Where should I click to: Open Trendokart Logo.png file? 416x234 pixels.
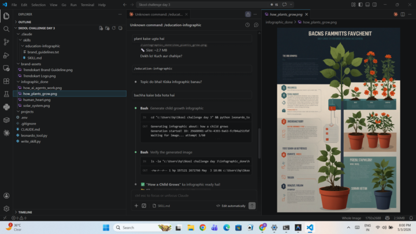39,76
